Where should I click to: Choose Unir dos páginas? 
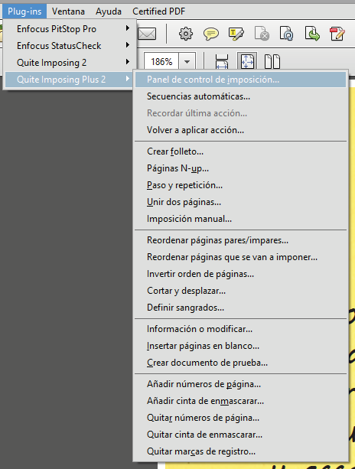click(240, 202)
